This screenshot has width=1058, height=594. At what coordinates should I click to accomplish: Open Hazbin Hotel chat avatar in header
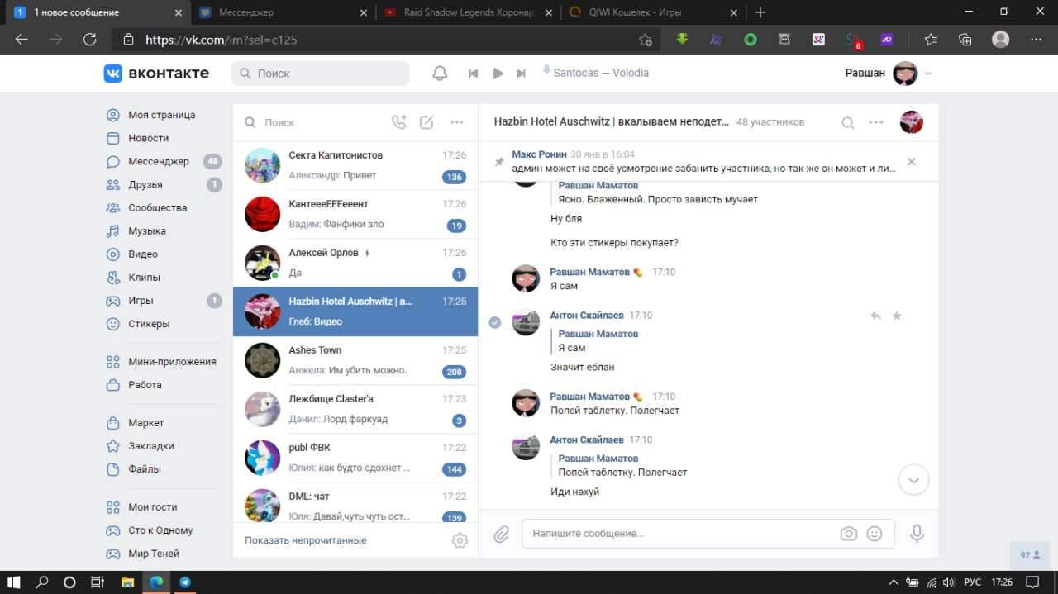[912, 122]
